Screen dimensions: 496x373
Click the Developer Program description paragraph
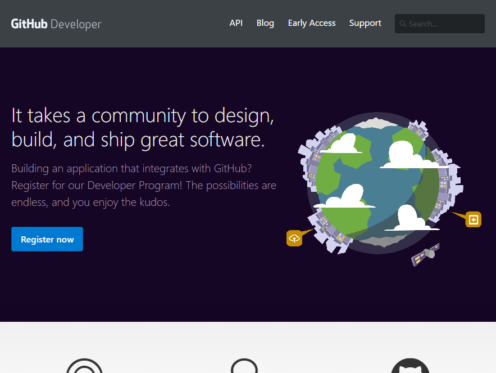point(144,185)
